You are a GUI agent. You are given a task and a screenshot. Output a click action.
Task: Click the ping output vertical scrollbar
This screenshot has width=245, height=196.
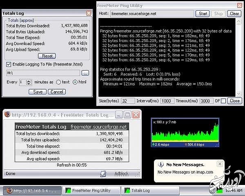(239, 57)
